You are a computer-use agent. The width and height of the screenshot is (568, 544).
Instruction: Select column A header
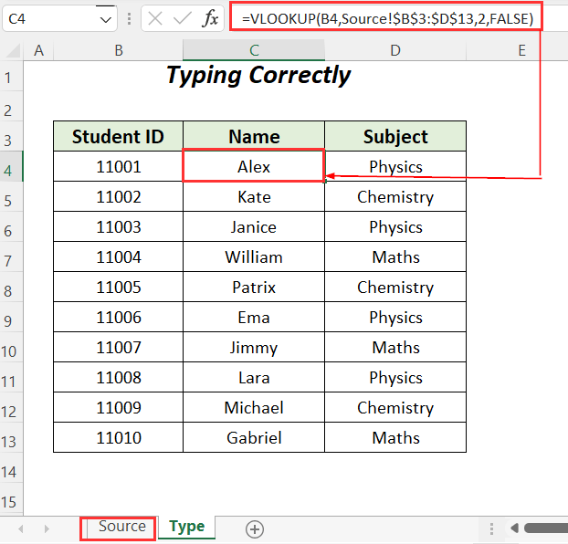pyautogui.click(x=38, y=50)
